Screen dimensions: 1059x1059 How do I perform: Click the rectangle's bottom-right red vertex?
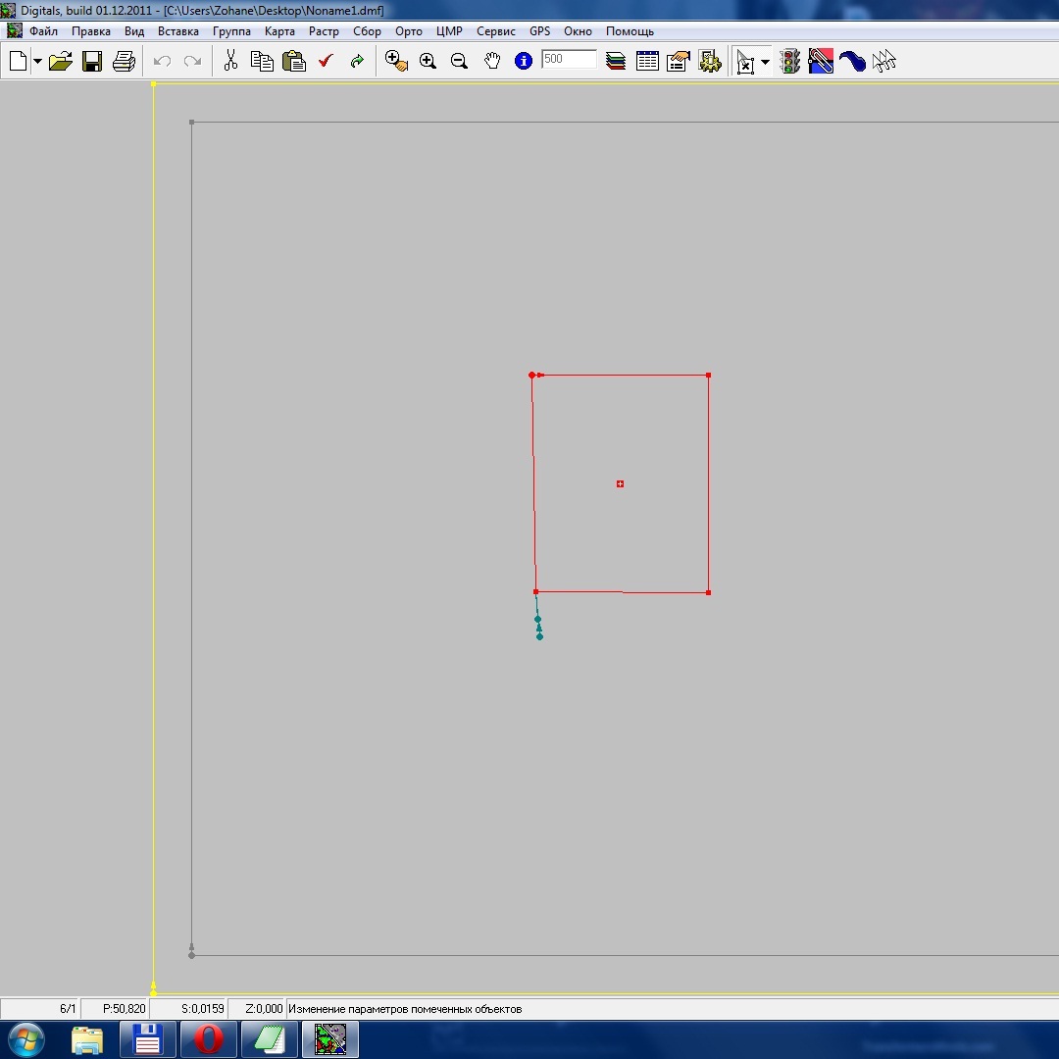709,592
